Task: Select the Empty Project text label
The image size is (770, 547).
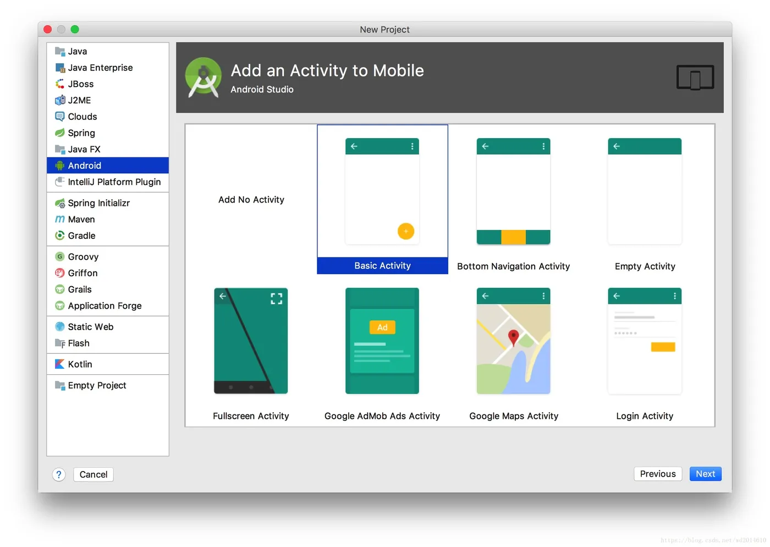Action: (97, 385)
